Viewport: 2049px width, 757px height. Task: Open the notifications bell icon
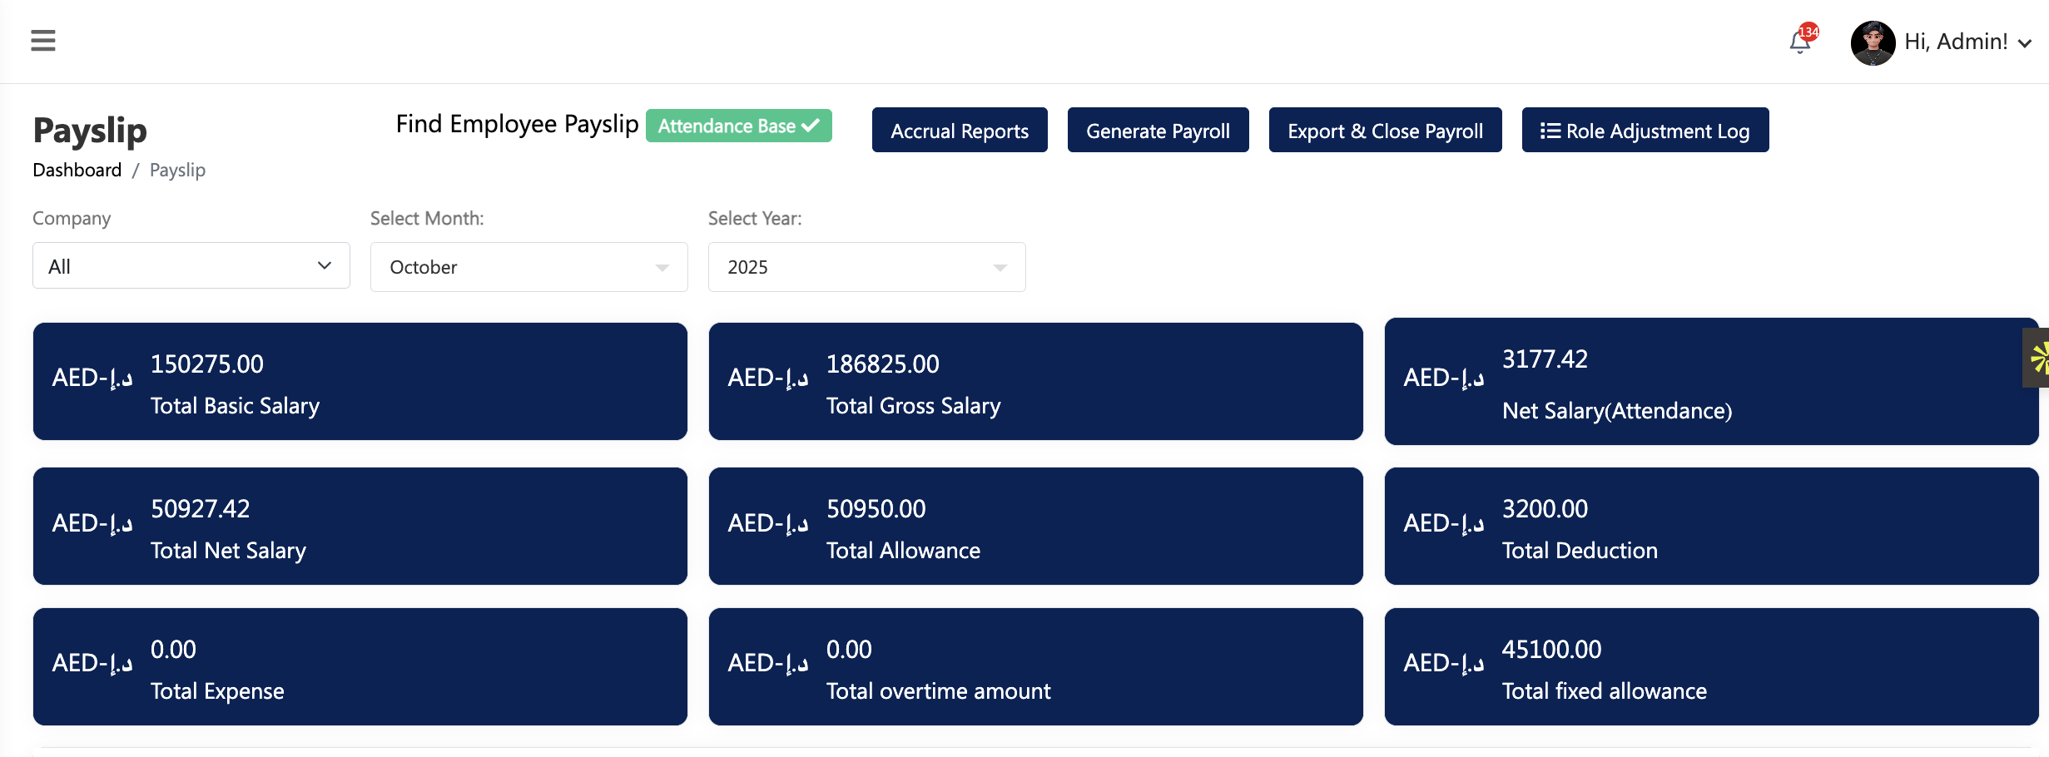click(1799, 42)
